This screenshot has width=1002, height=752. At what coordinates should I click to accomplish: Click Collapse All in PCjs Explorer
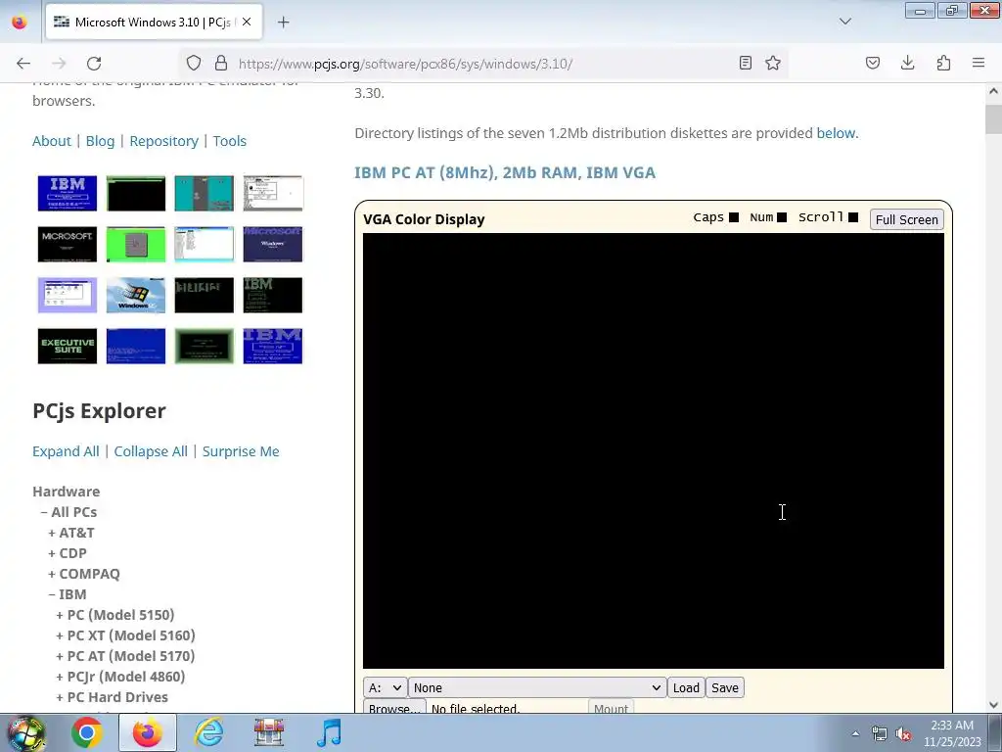click(151, 451)
